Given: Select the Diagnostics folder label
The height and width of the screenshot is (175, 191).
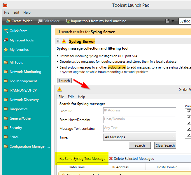Looking at the screenshot, I should [18, 109].
